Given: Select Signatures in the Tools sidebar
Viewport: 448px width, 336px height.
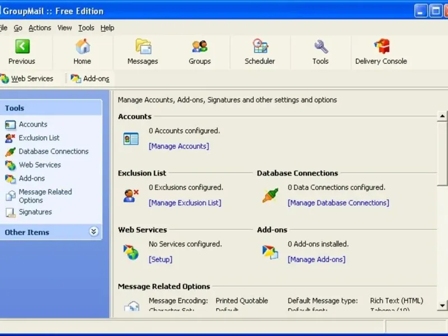Looking at the screenshot, I should point(35,212).
